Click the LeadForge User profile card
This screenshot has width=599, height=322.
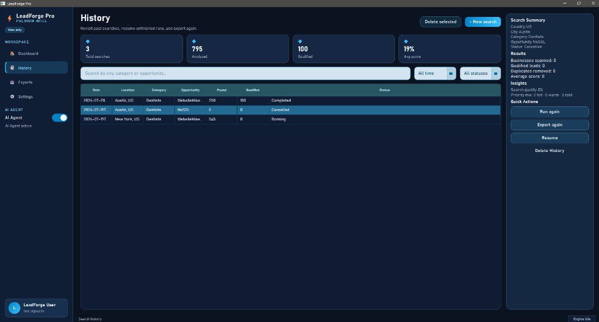(x=36, y=308)
